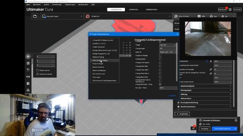Open Print with OctoPrint dropdown arrow

(235, 128)
